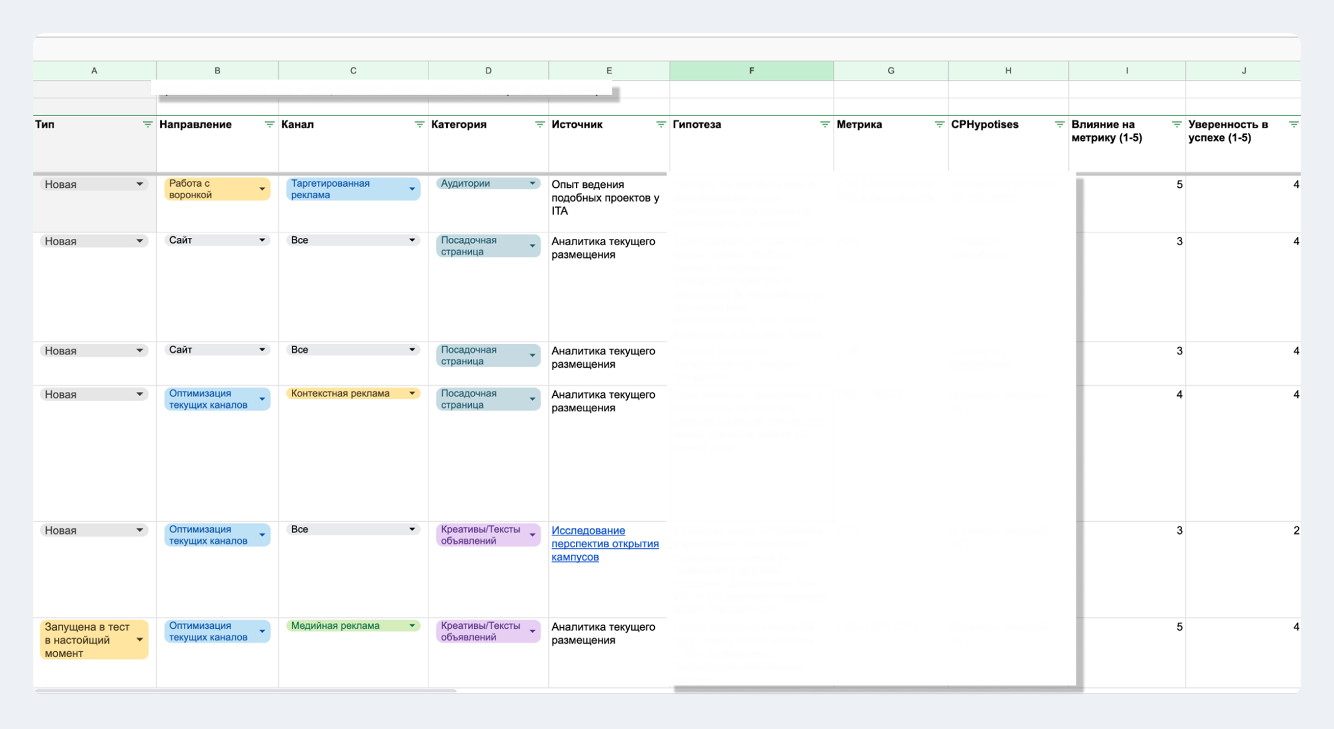Expand Контекстная реклама dropdown chip
This screenshot has height=729, width=1334.
[412, 393]
